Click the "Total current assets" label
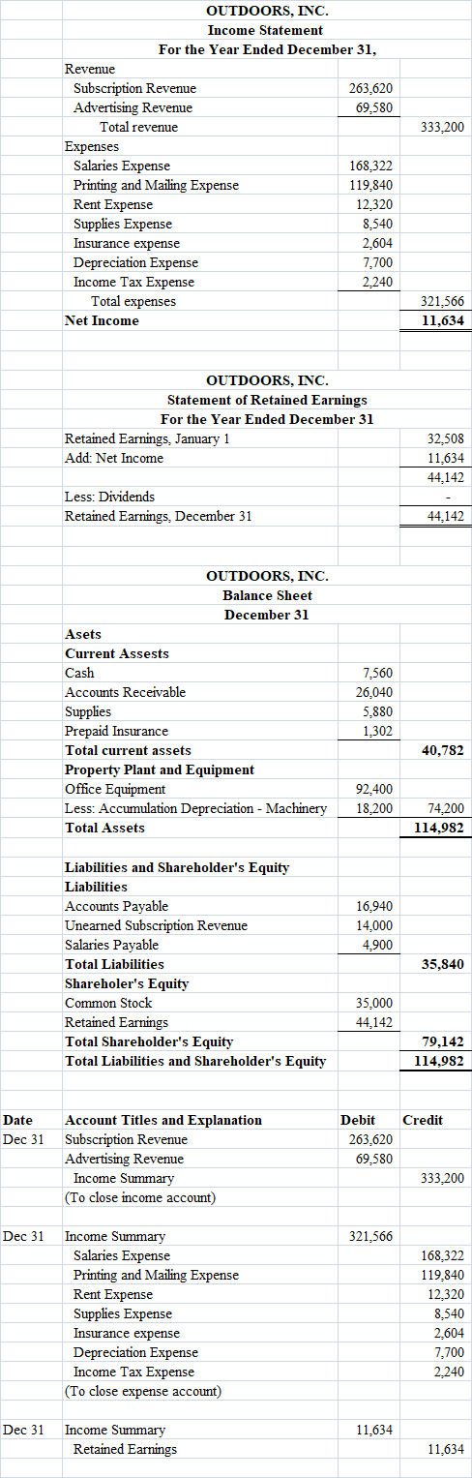This screenshot has height=1478, width=472. pos(128,750)
